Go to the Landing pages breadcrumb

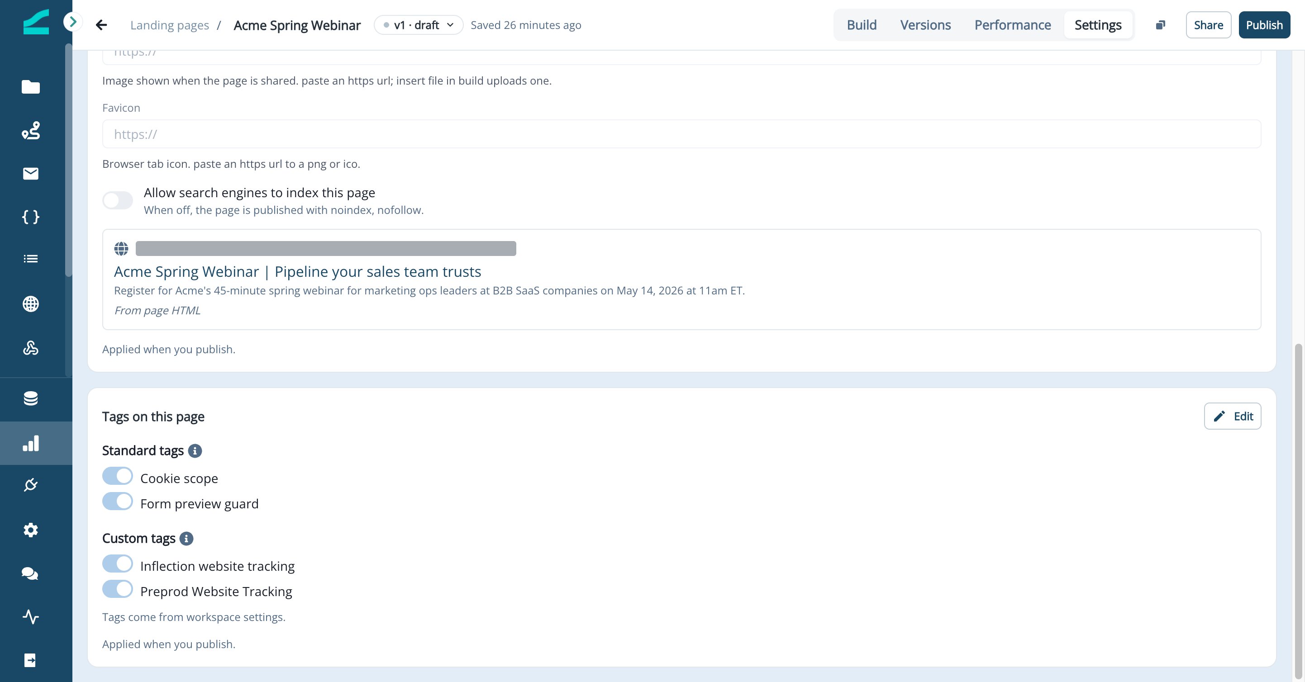tap(169, 25)
